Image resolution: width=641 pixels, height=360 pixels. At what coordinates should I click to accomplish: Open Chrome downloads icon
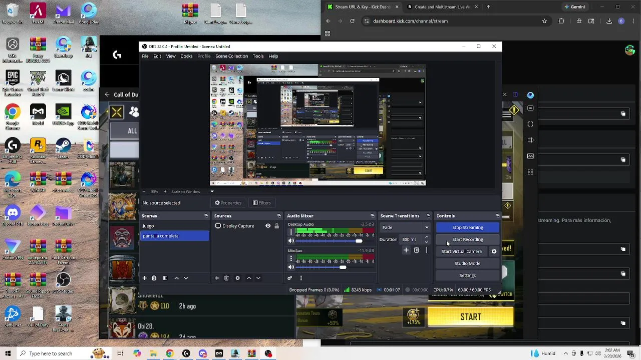click(x=609, y=21)
